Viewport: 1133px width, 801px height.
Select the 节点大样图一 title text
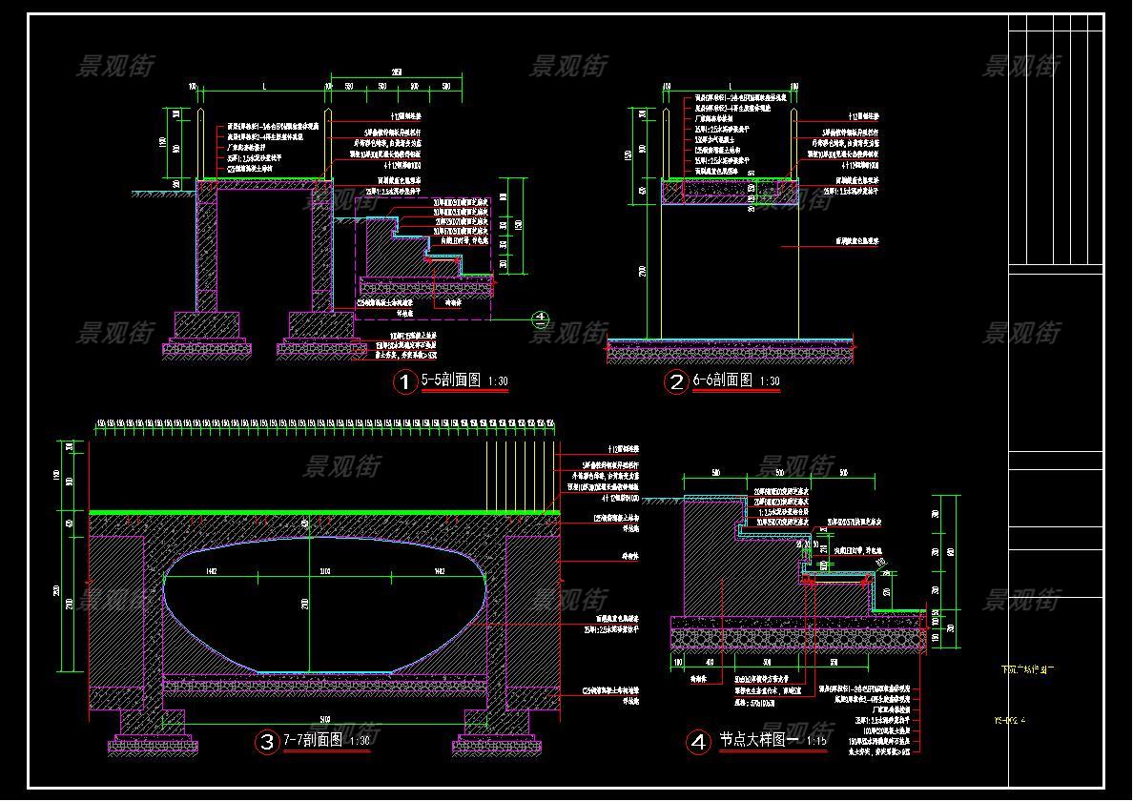758,740
